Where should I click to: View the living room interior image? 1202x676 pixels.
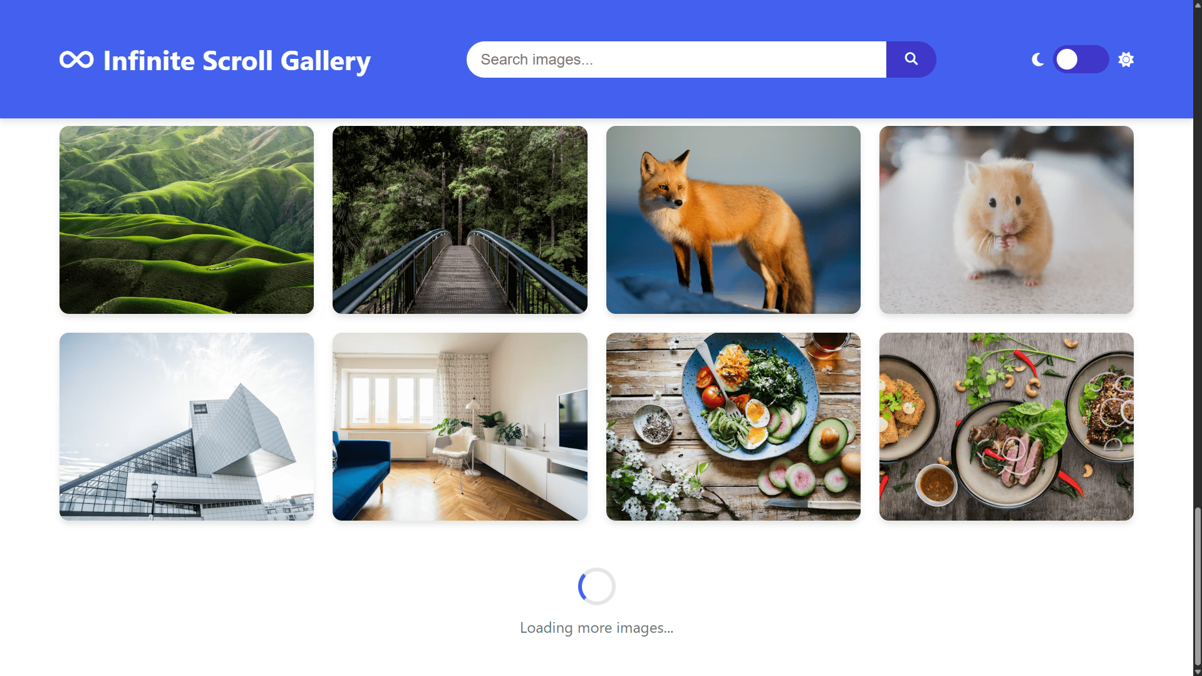point(460,427)
